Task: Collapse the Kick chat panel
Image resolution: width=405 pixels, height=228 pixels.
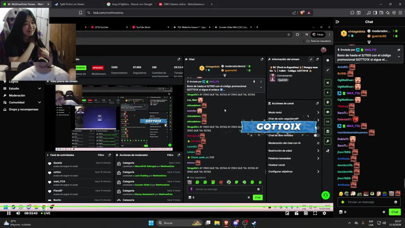Action: pyautogui.click(x=337, y=22)
